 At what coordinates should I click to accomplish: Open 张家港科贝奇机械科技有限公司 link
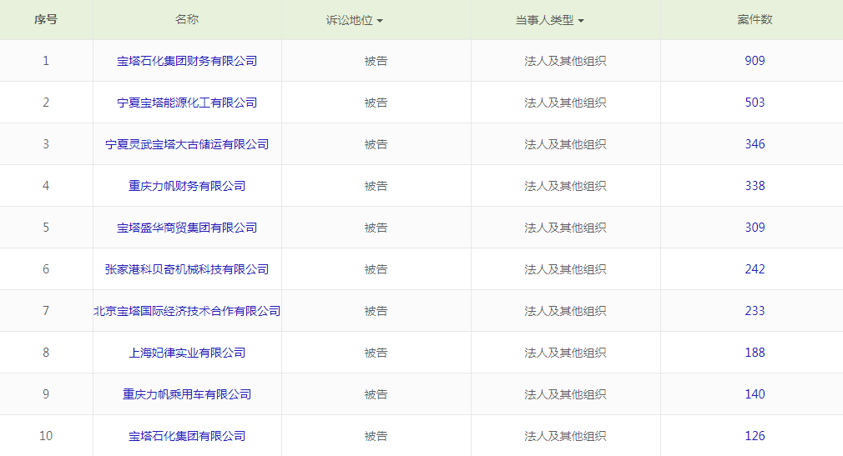click(x=187, y=269)
